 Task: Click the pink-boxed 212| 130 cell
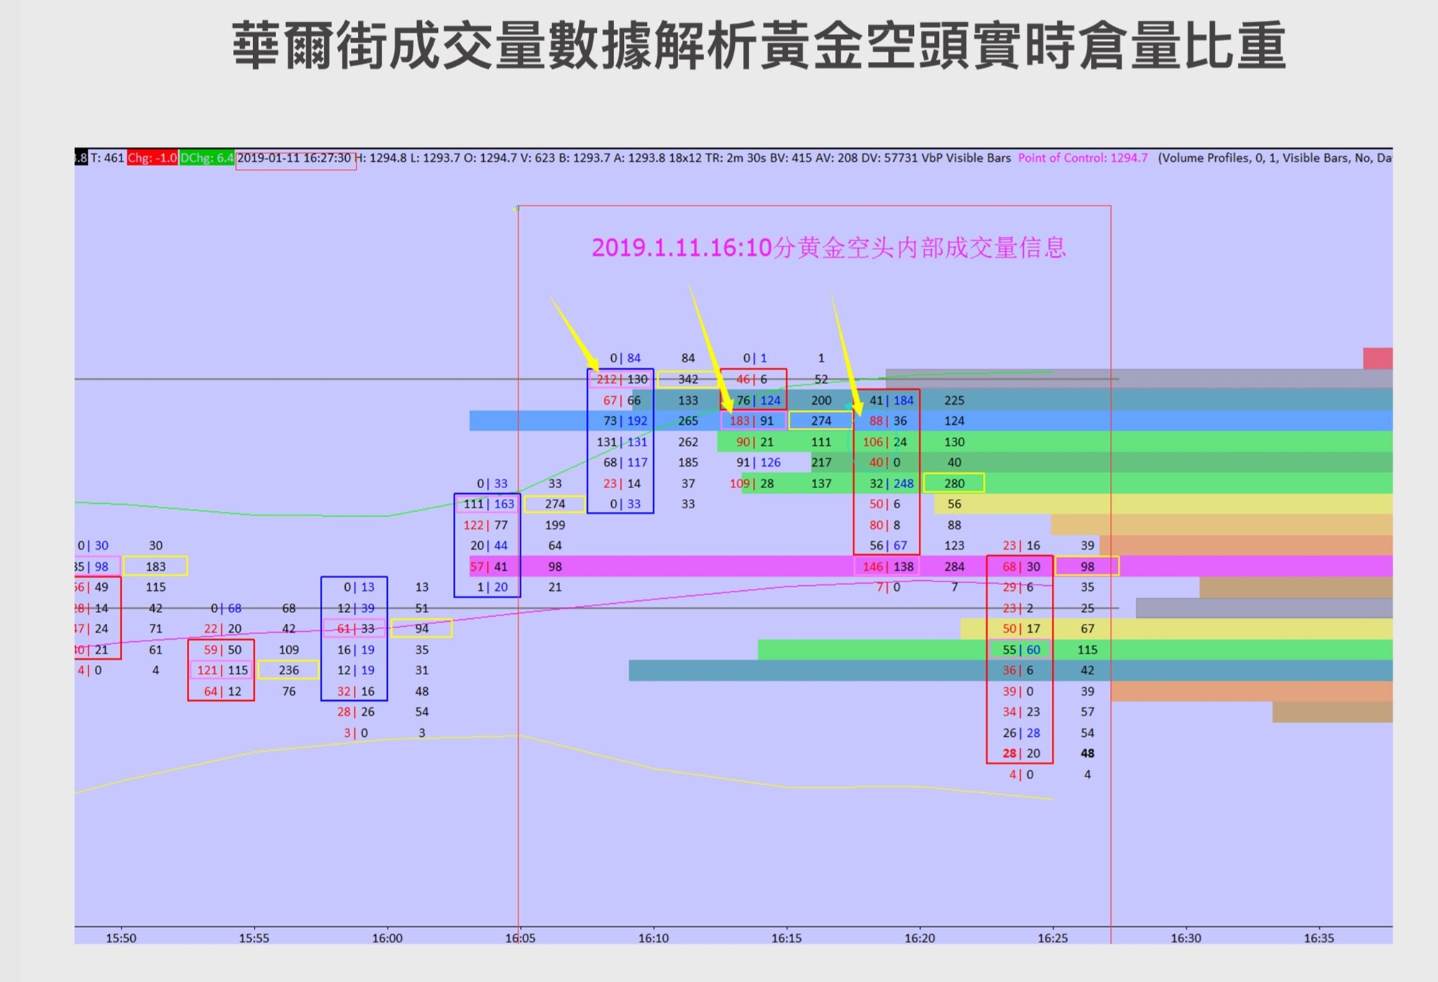point(622,379)
